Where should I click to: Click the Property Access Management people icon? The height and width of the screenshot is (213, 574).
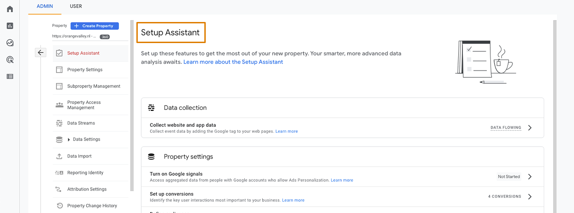pos(59,105)
